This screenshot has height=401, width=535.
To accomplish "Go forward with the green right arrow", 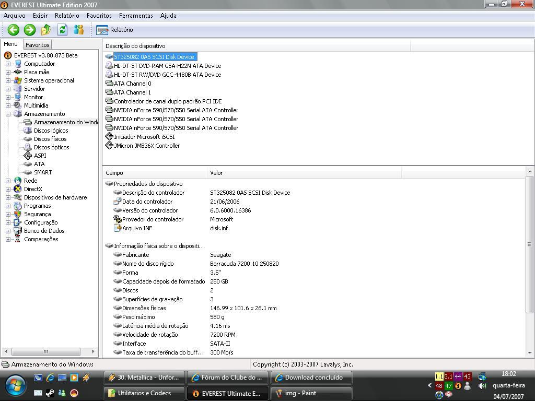I will pos(30,30).
